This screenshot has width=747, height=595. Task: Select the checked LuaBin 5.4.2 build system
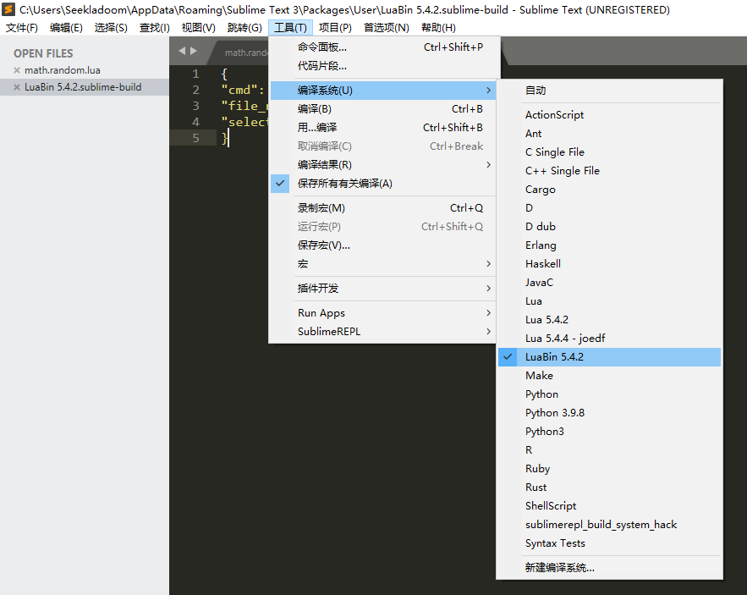[x=609, y=357]
